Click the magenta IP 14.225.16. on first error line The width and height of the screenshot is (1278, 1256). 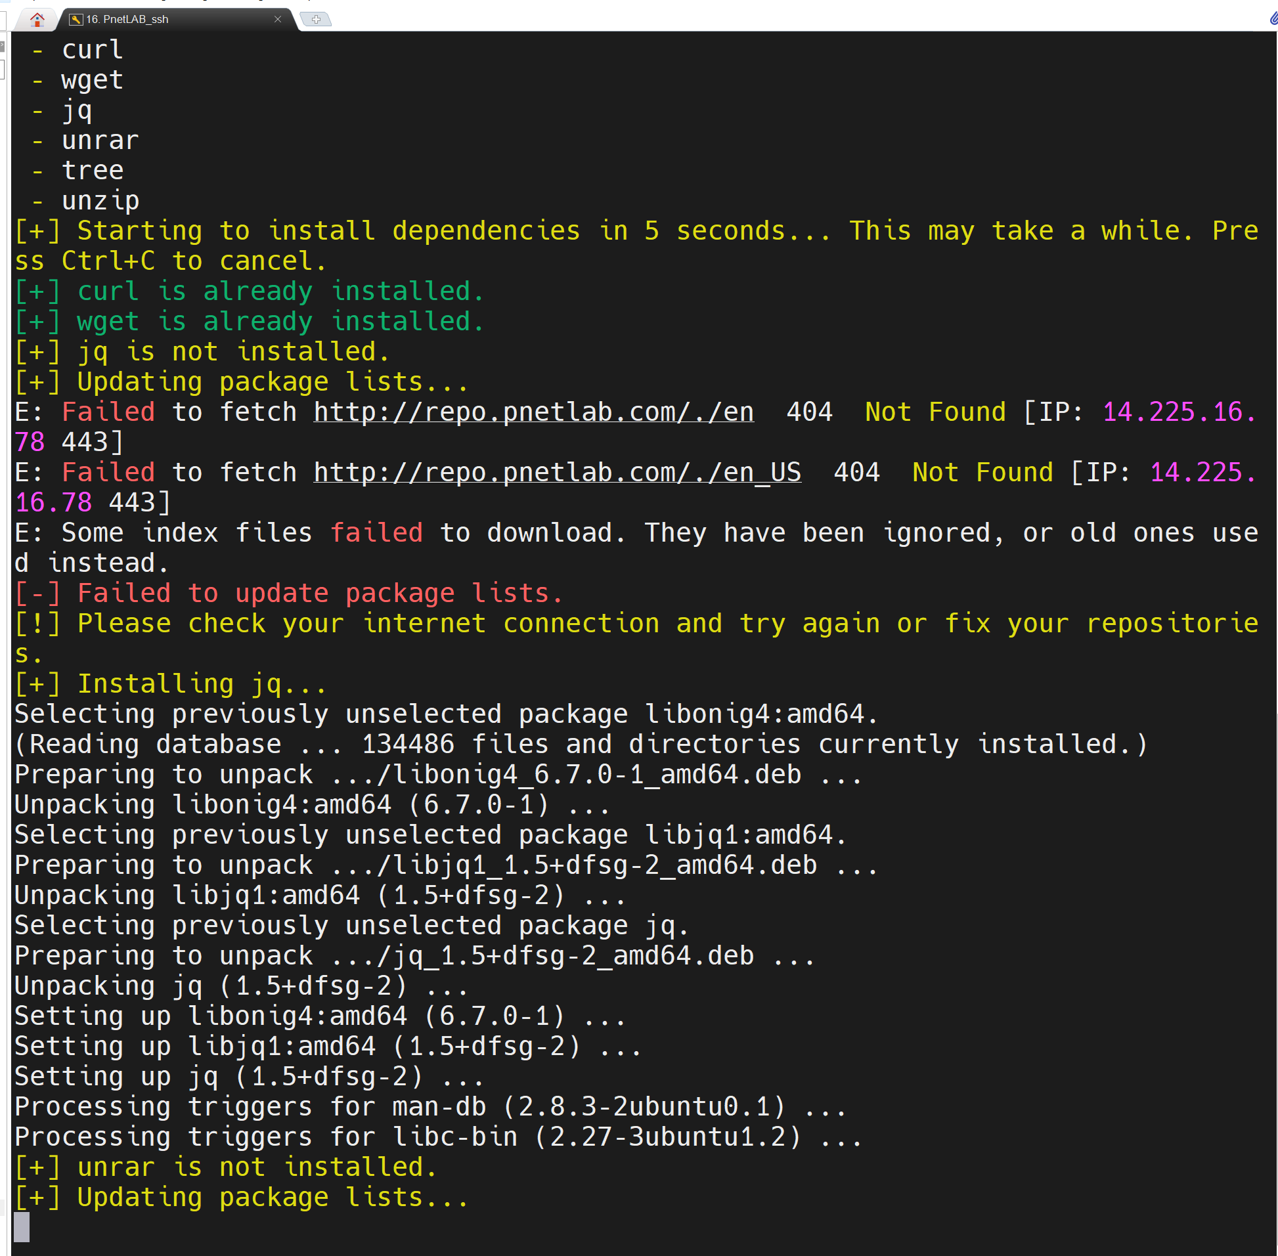(1178, 412)
